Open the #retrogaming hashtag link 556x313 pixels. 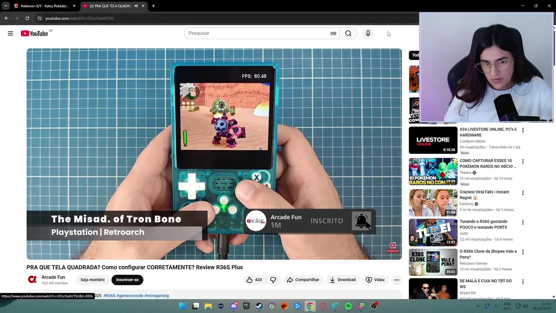pyautogui.click(x=156, y=296)
